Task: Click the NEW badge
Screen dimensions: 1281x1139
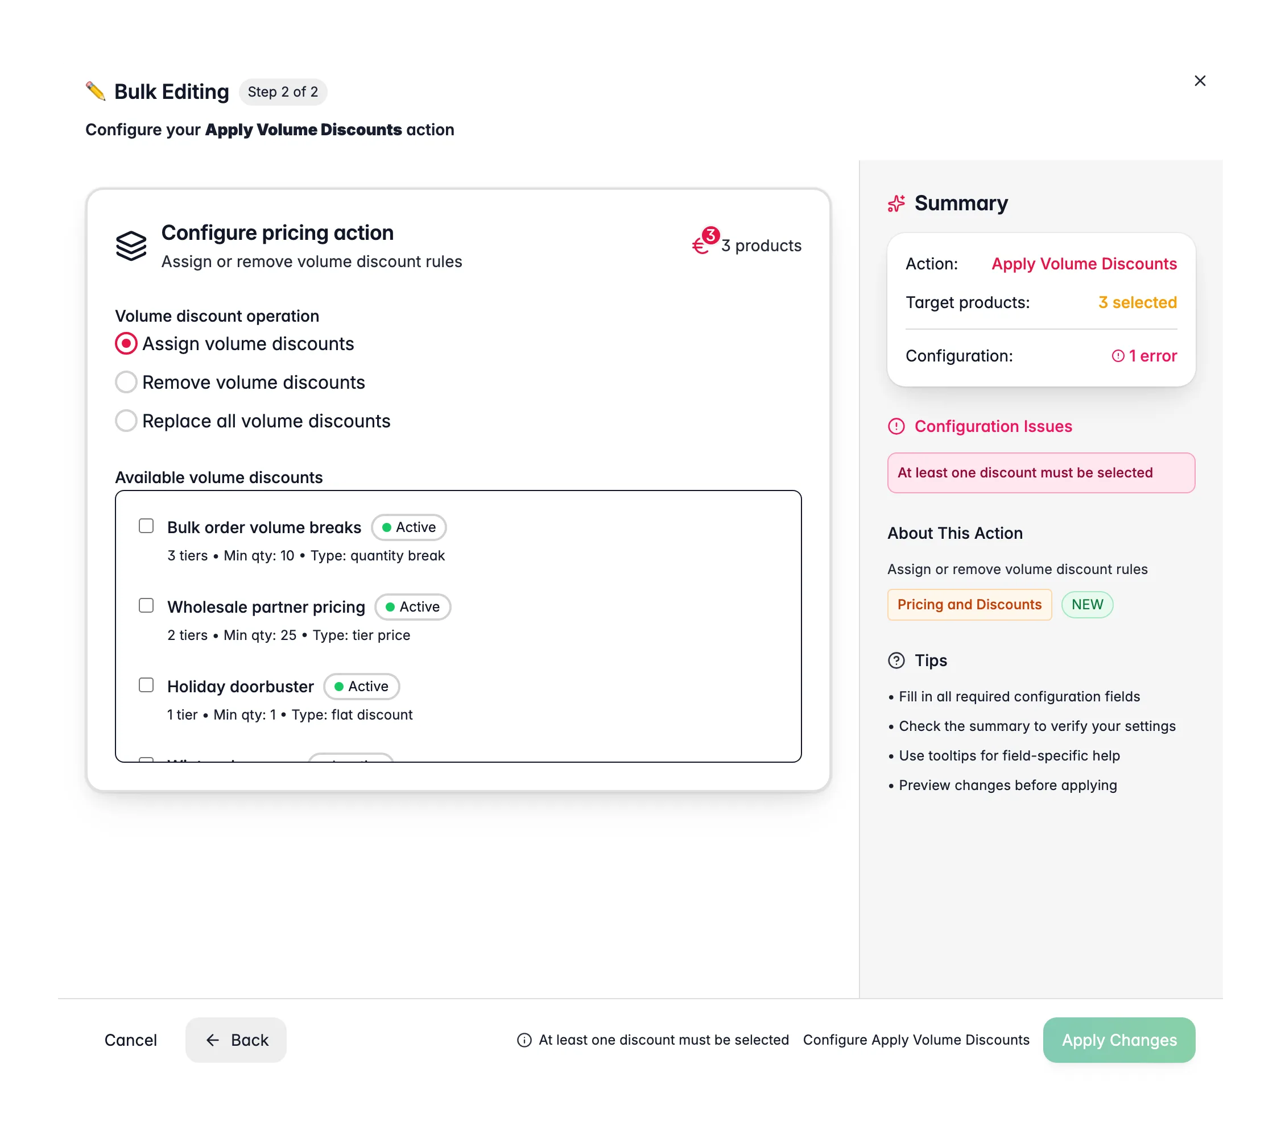Action: [1086, 605]
